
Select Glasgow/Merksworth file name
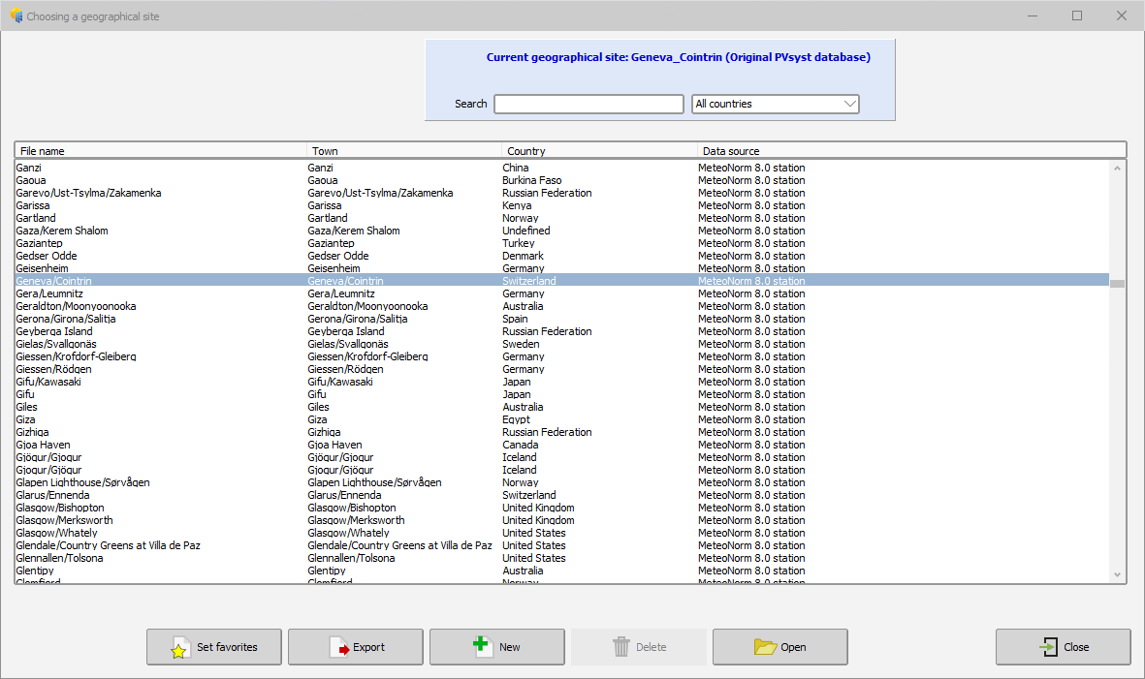tap(64, 521)
